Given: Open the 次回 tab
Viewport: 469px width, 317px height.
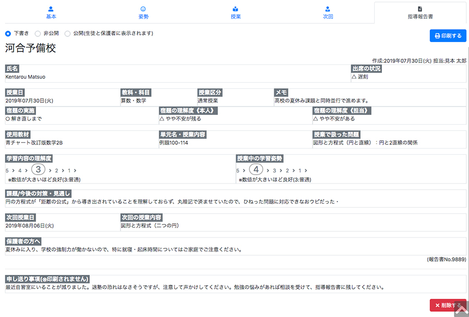Looking at the screenshot, I should point(328,13).
